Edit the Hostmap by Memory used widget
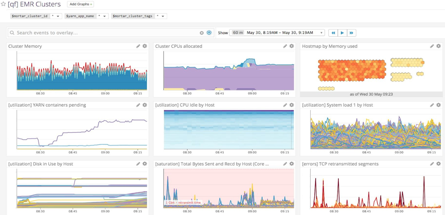This screenshot has height=215, width=445. tap(432, 46)
